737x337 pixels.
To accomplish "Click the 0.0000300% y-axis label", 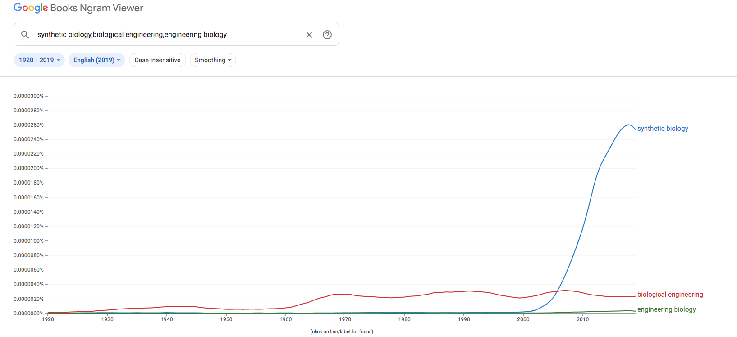I will pyautogui.click(x=28, y=96).
